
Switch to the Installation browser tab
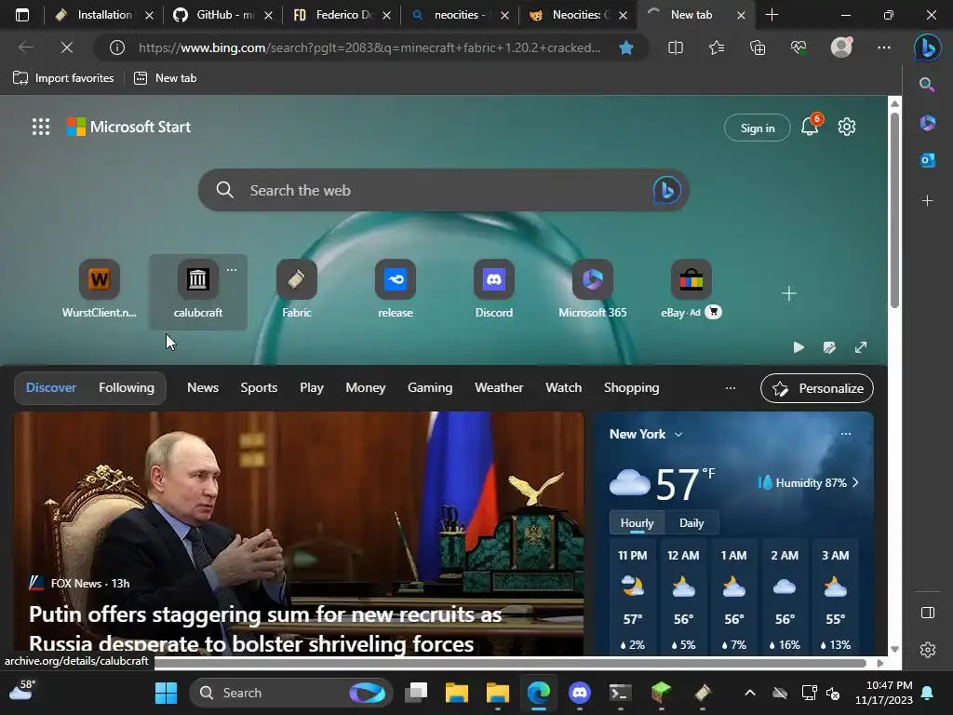pyautogui.click(x=95, y=15)
